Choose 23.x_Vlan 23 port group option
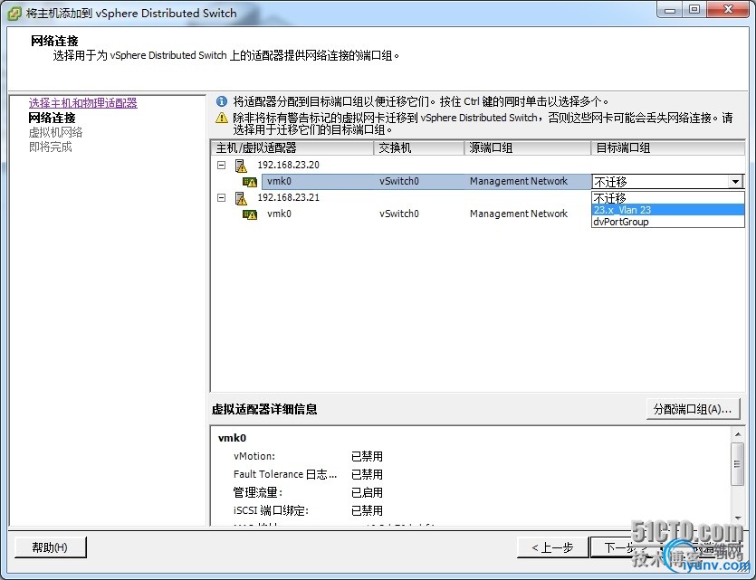The height and width of the screenshot is (580, 756). click(668, 210)
